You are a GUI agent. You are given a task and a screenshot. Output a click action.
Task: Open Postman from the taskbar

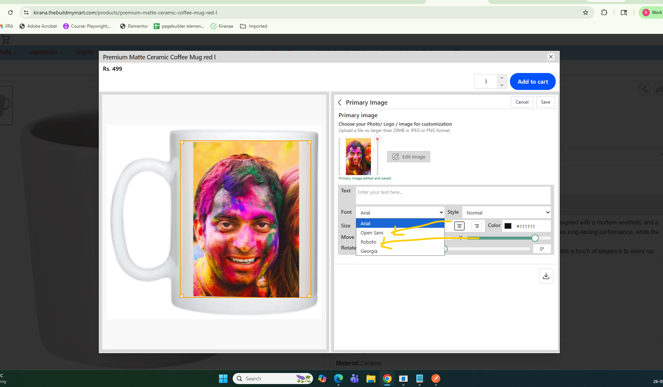point(436,379)
